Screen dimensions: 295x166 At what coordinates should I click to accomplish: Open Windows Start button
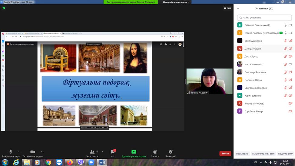point(5,162)
